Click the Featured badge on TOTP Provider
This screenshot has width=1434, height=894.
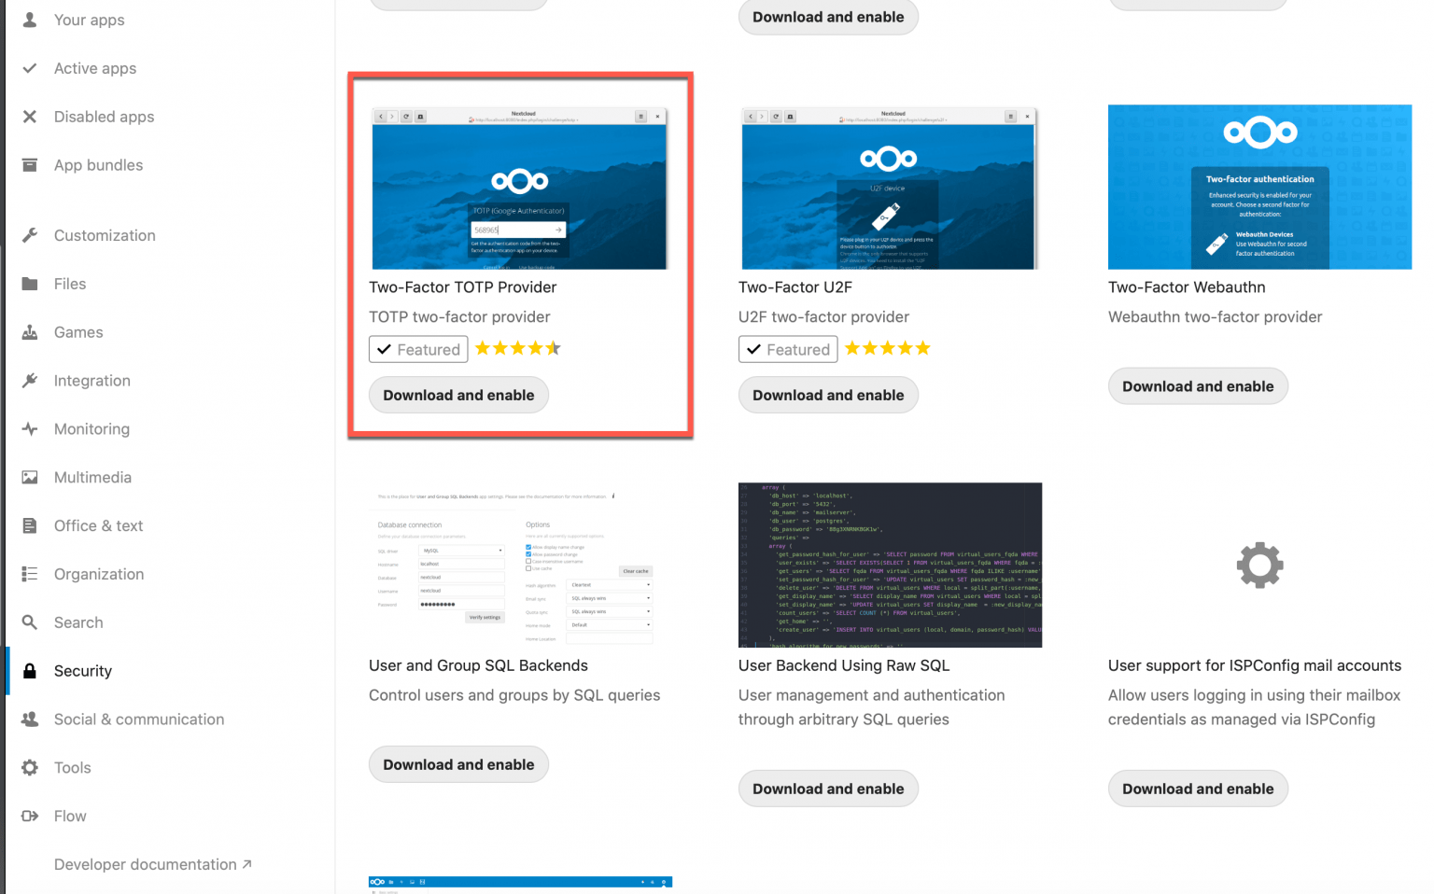click(x=418, y=349)
